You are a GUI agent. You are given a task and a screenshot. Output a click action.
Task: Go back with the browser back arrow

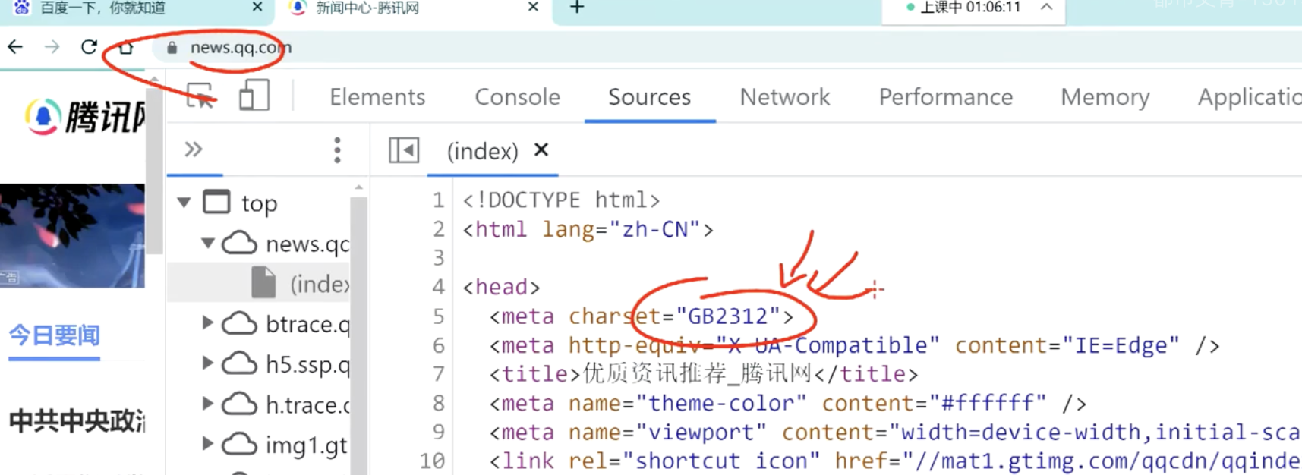tap(15, 47)
